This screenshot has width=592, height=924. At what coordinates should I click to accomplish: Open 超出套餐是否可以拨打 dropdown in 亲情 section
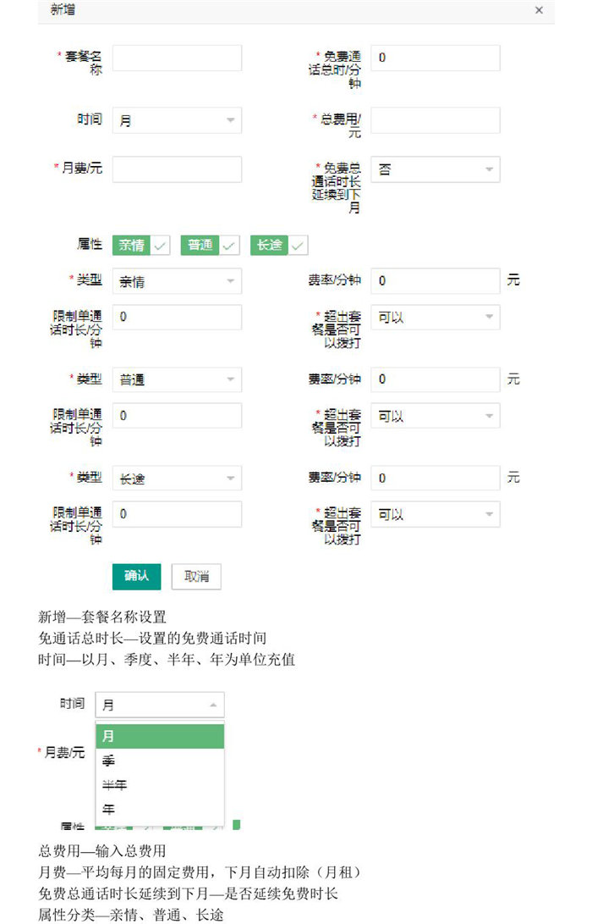coord(435,318)
